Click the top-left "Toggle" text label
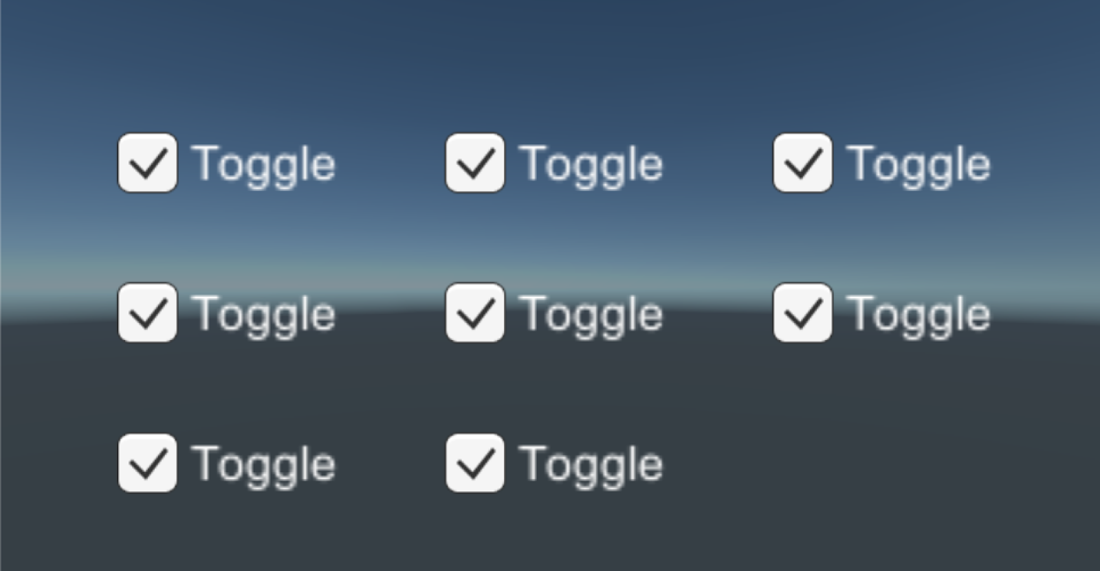 (264, 165)
